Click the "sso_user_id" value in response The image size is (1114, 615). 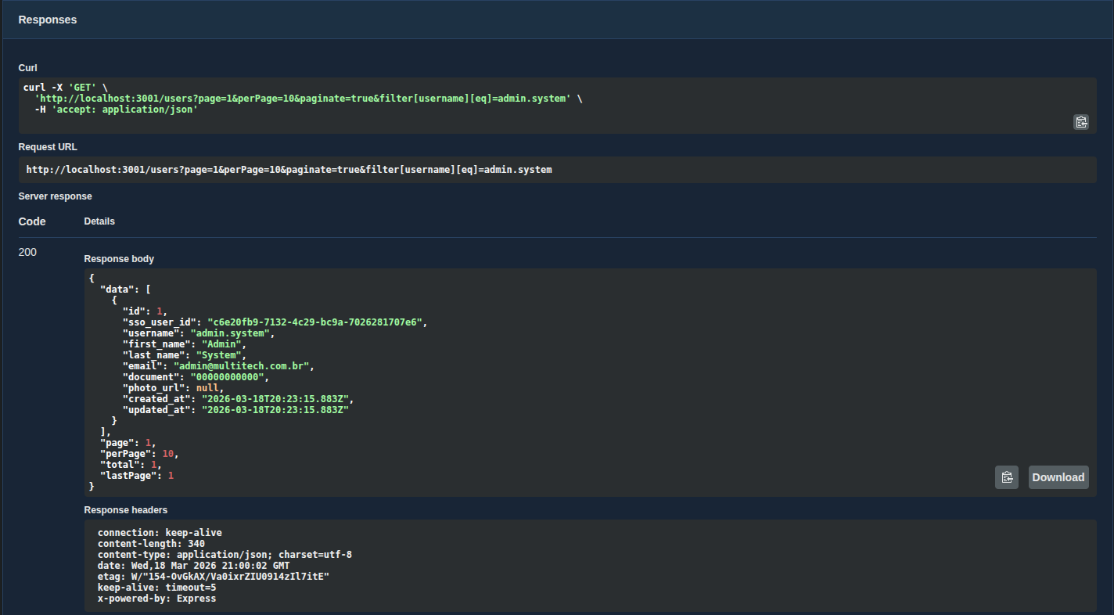point(316,322)
